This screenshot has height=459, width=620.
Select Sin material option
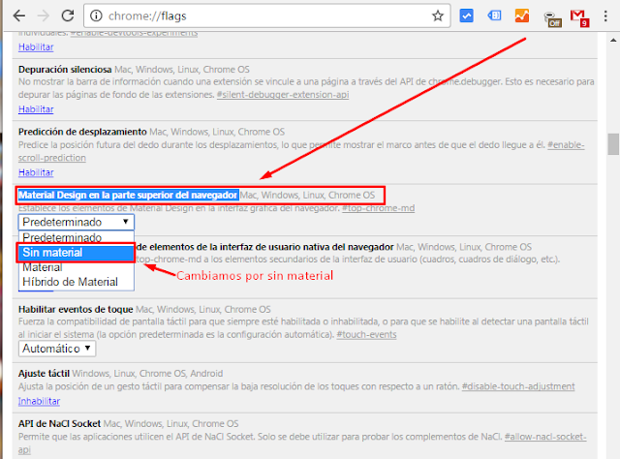pos(76,253)
